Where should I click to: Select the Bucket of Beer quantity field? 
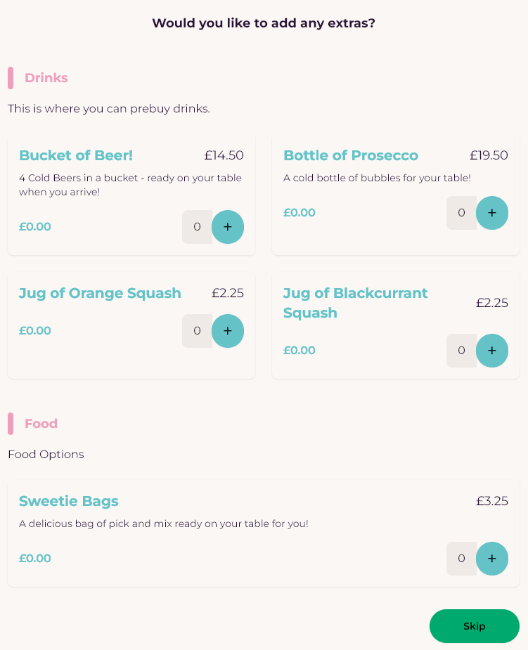(197, 227)
